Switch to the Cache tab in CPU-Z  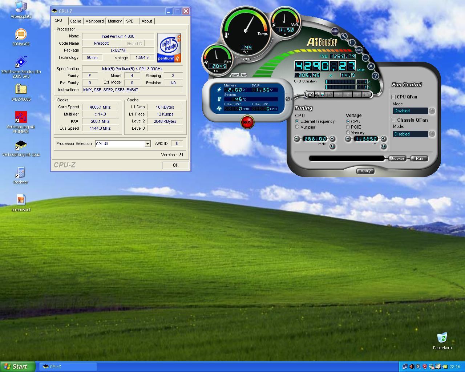(x=76, y=21)
